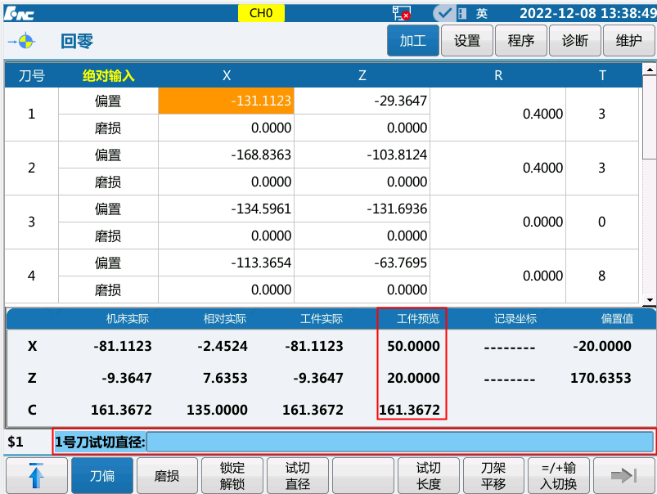Screen dimensions: 657x494
Task: Select the CH0 channel indicator
Action: point(261,13)
